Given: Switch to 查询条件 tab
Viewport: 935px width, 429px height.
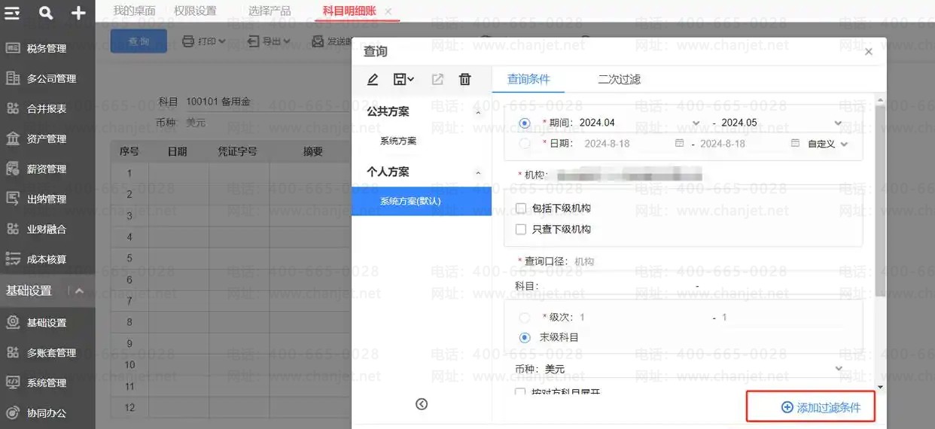Looking at the screenshot, I should [x=528, y=79].
